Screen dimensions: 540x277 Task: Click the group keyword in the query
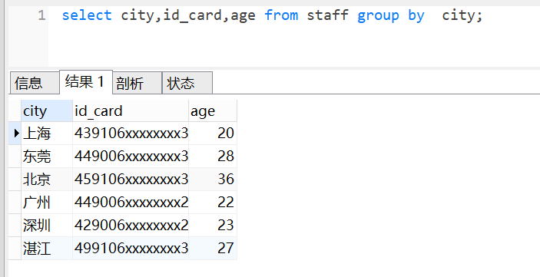tap(378, 16)
